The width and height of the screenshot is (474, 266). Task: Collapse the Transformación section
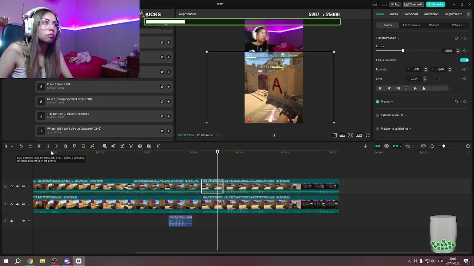coord(398,38)
